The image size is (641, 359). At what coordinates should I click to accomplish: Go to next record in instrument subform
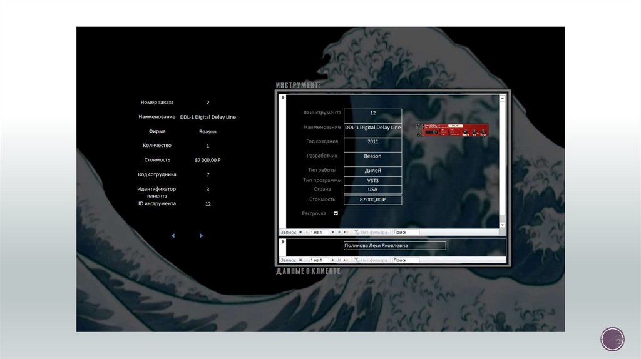point(333,233)
